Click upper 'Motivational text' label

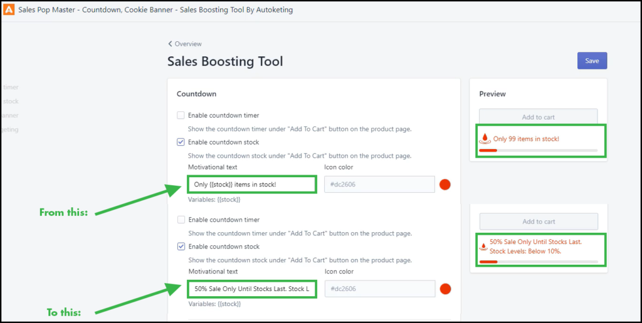tap(213, 167)
